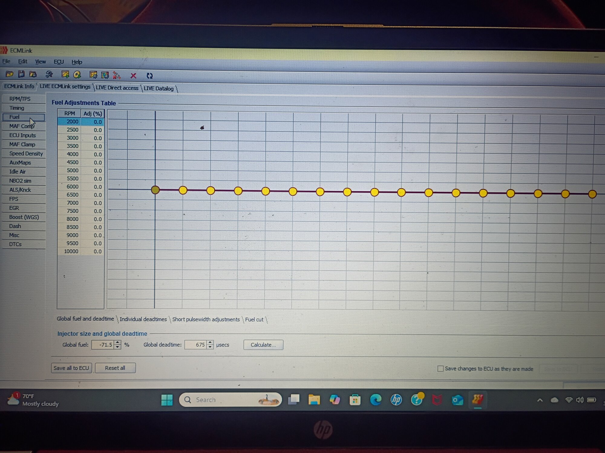The image size is (605, 453).
Task: Click the wrench settings toolbar icon
Action: coord(49,75)
